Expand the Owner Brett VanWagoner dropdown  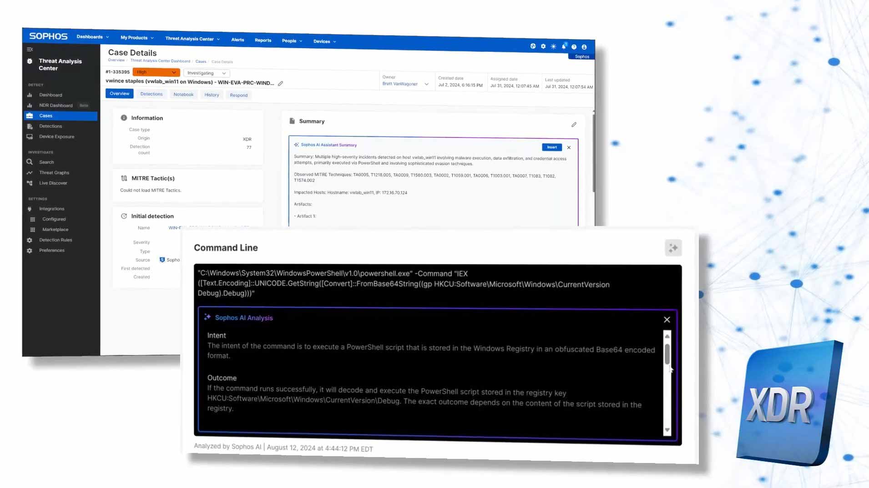pyautogui.click(x=426, y=84)
